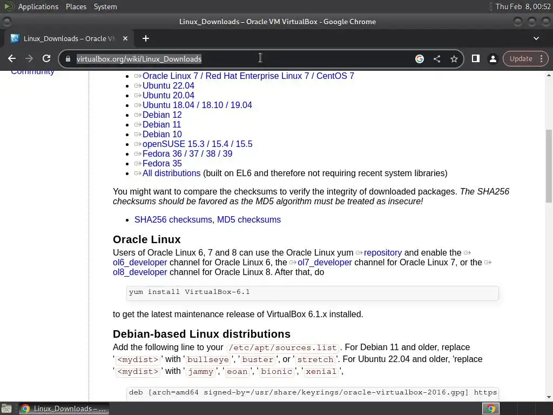Click the /etc/apt/sources.list code text
The width and height of the screenshot is (553, 415).
pyautogui.click(x=282, y=347)
